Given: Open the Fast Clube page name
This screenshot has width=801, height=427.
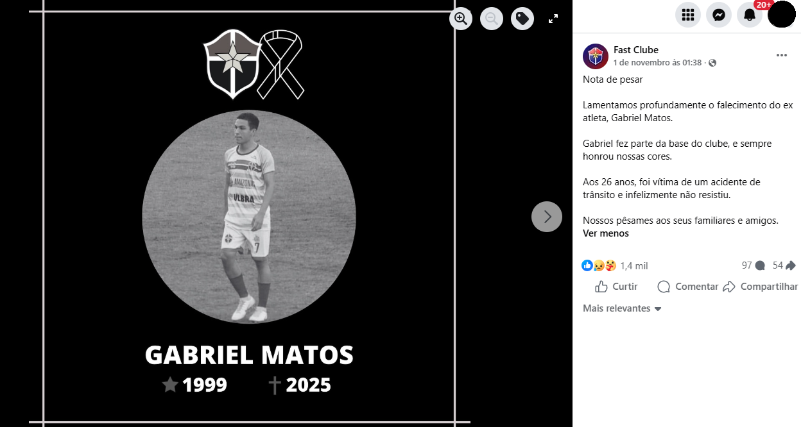Looking at the screenshot, I should click(x=636, y=50).
